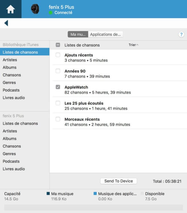Click the dark blue Ma musique legend swatch
This screenshot has height=213, width=187.
pos(48,193)
